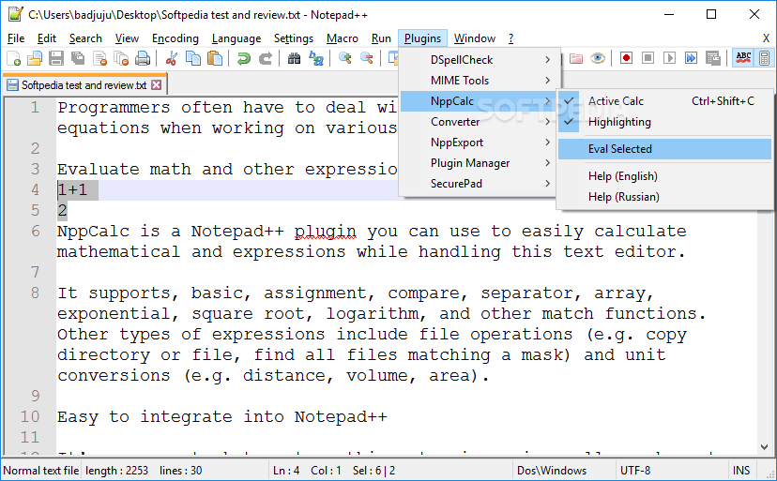Viewport: 777px width, 481px height.
Task: Paste clipboard using the toolbar icon
Action: click(215, 58)
